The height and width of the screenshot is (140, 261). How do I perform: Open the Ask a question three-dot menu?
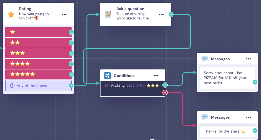point(161,14)
